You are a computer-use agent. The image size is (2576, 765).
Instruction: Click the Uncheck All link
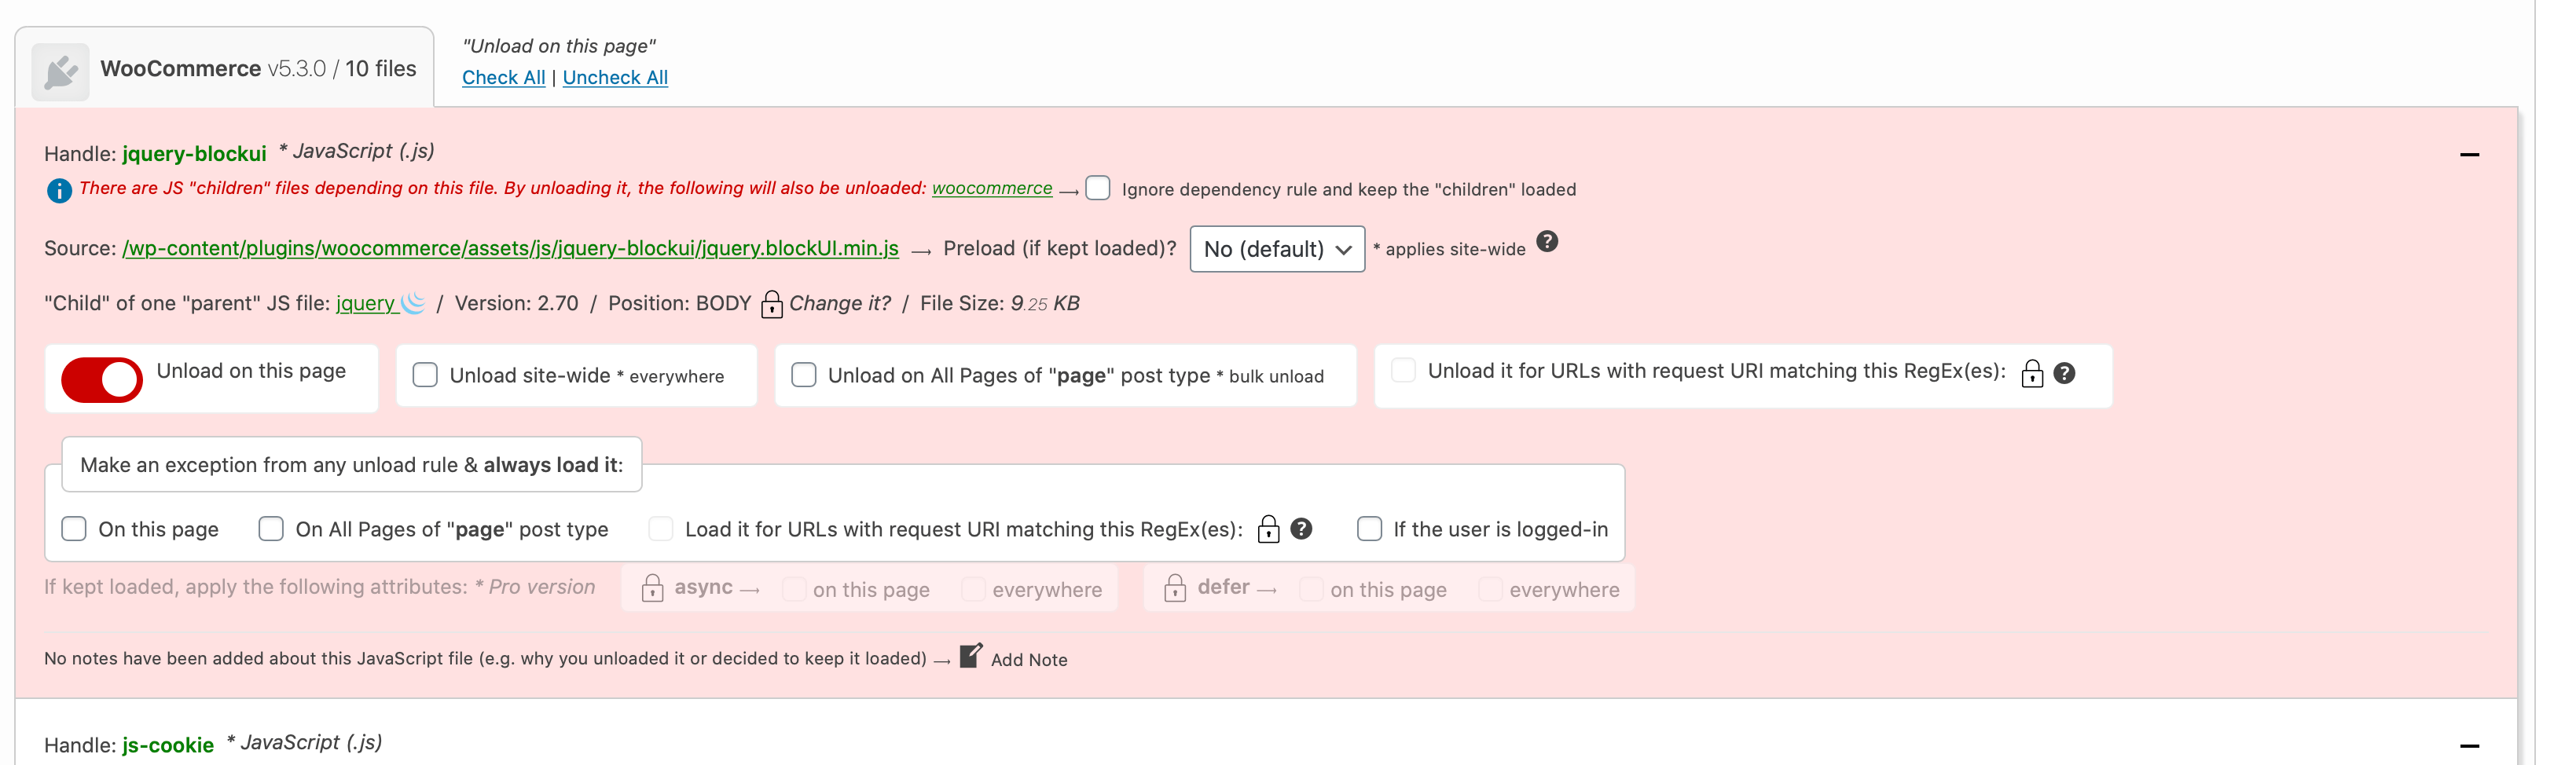(x=615, y=77)
